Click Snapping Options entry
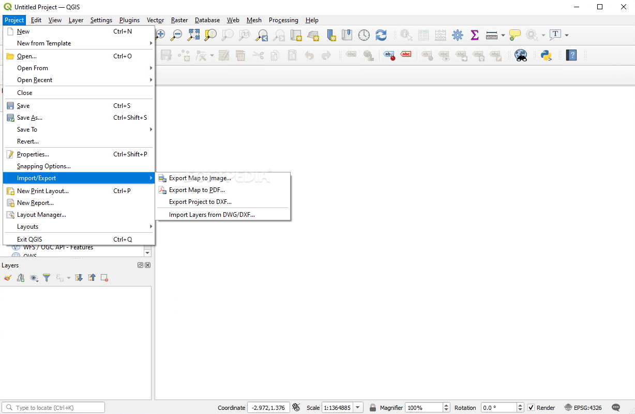 [80, 166]
